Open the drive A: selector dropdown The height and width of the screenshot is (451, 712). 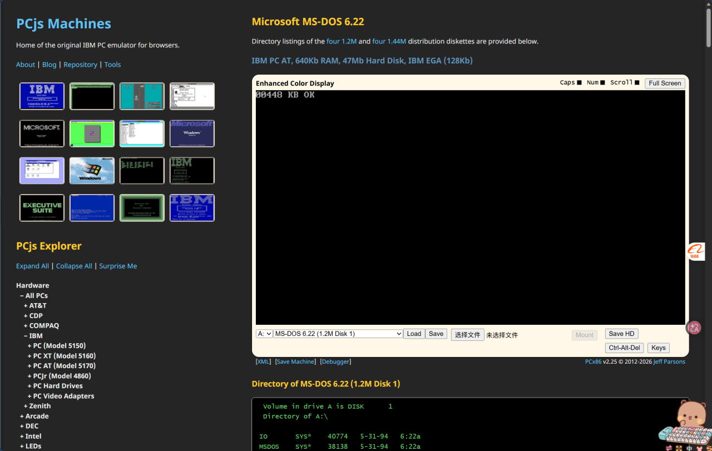[x=264, y=334]
